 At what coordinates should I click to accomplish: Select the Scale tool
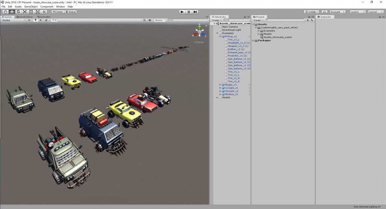point(25,12)
